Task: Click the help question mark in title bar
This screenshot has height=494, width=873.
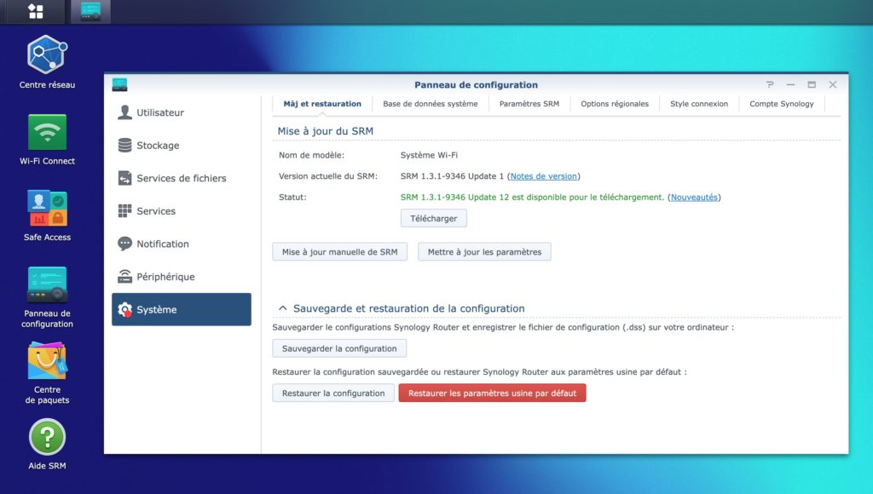Action: 770,84
